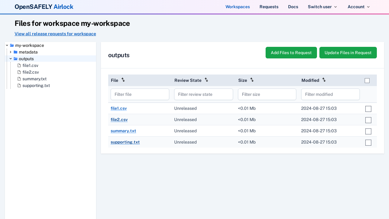
Task: Click the outputs open-folder icon
Action: pyautogui.click(x=15, y=59)
